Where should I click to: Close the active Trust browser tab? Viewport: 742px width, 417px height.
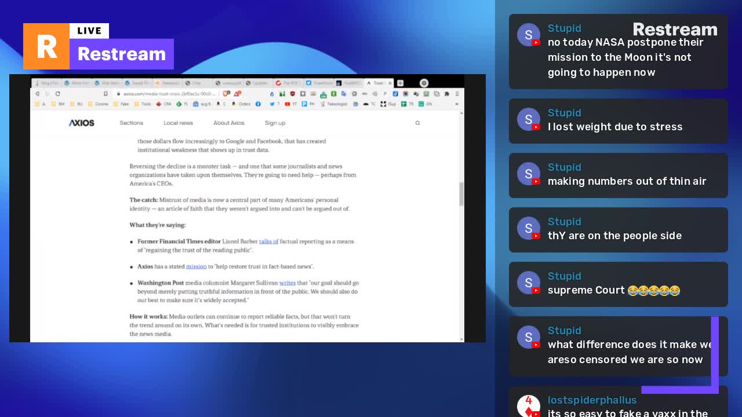[x=389, y=83]
